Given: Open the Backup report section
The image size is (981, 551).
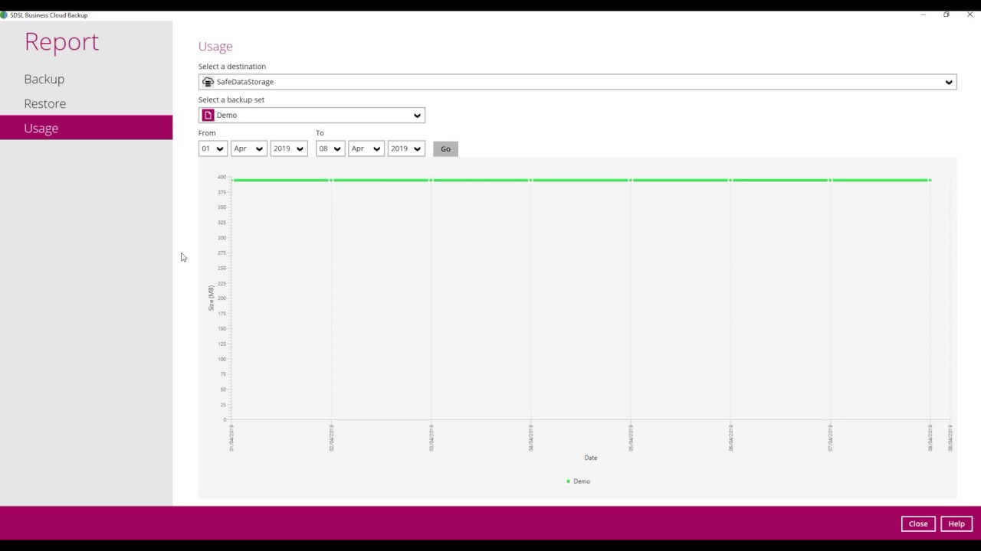Looking at the screenshot, I should coord(44,79).
